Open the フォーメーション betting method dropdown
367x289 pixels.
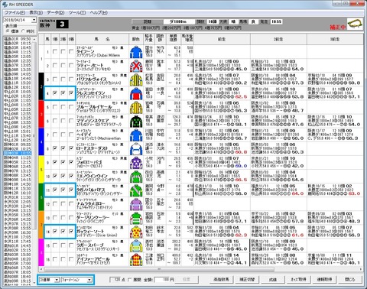click(x=89, y=280)
